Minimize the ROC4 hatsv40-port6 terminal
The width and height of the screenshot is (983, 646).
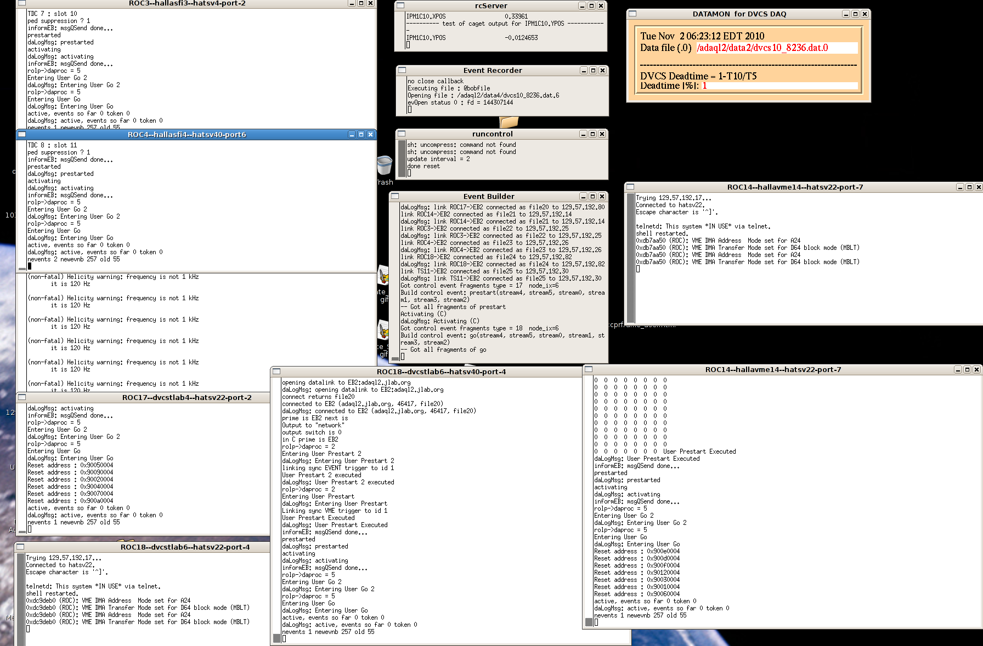tap(352, 134)
